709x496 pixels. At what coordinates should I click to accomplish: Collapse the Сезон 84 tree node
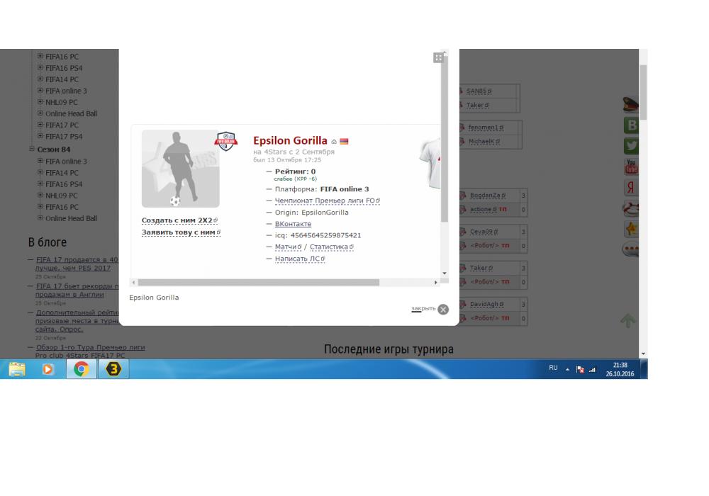click(32, 150)
